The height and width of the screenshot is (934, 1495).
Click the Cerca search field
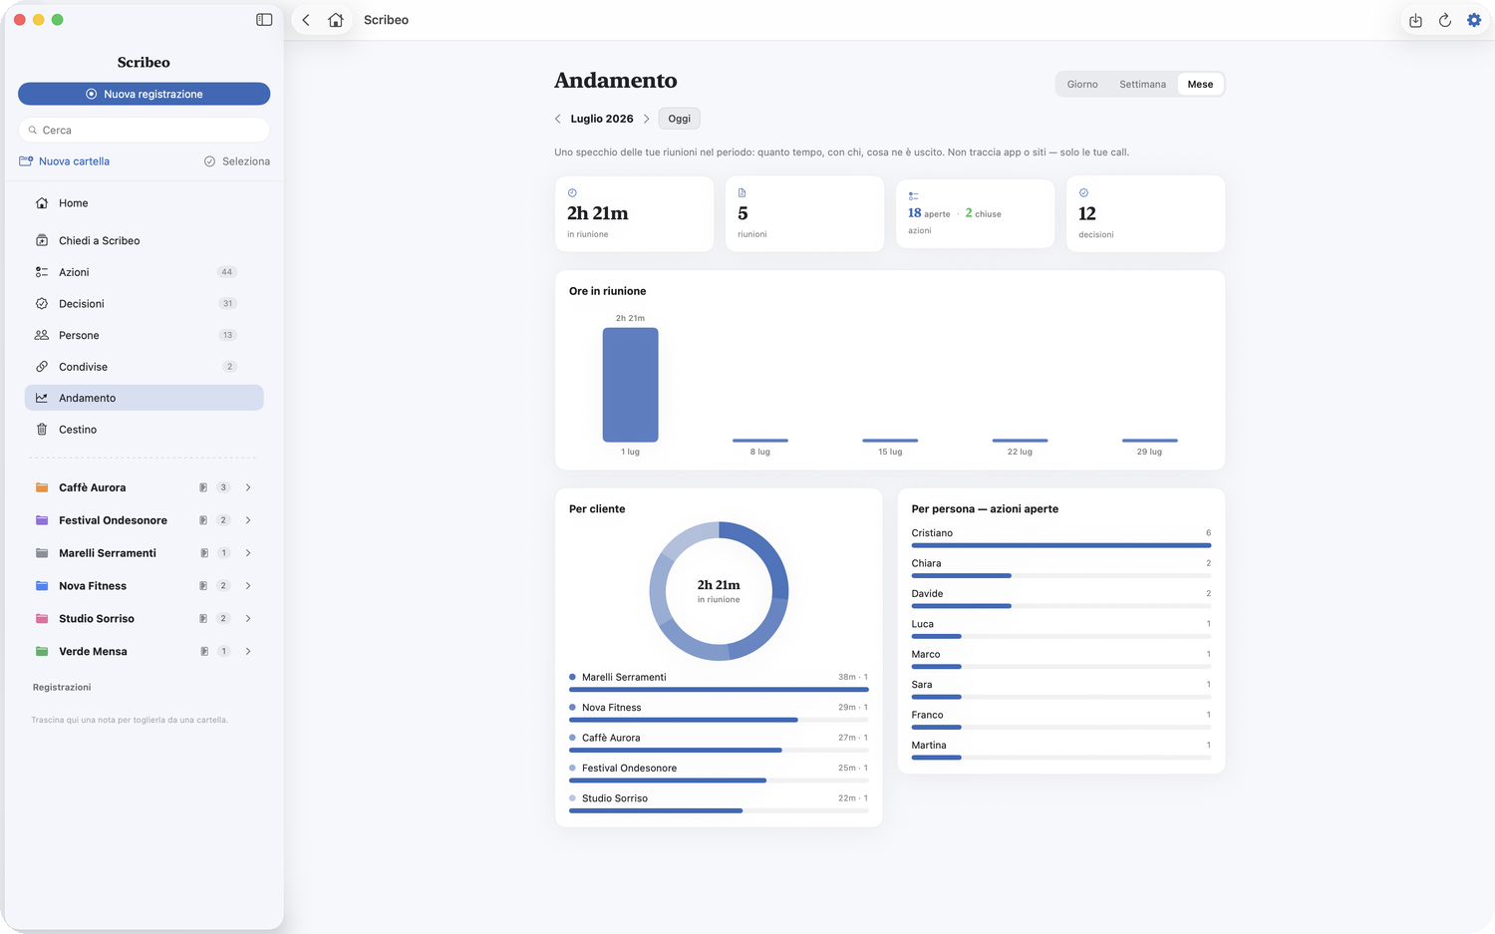[144, 131]
